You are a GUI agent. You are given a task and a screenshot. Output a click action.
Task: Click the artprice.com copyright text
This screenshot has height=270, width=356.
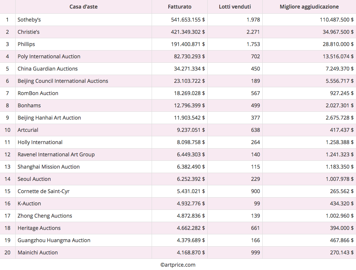[x=178, y=265]
